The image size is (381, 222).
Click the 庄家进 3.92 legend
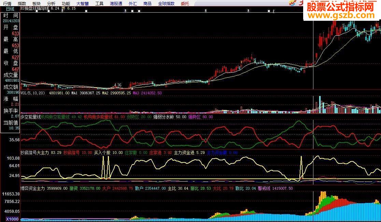(x=160, y=153)
